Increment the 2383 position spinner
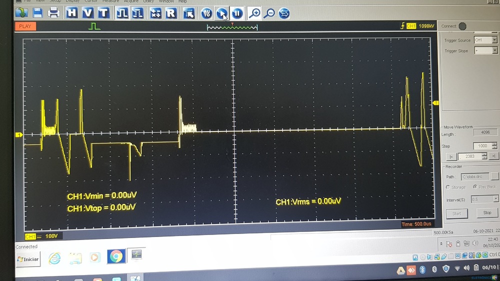The height and width of the screenshot is (281, 500). [484, 154]
